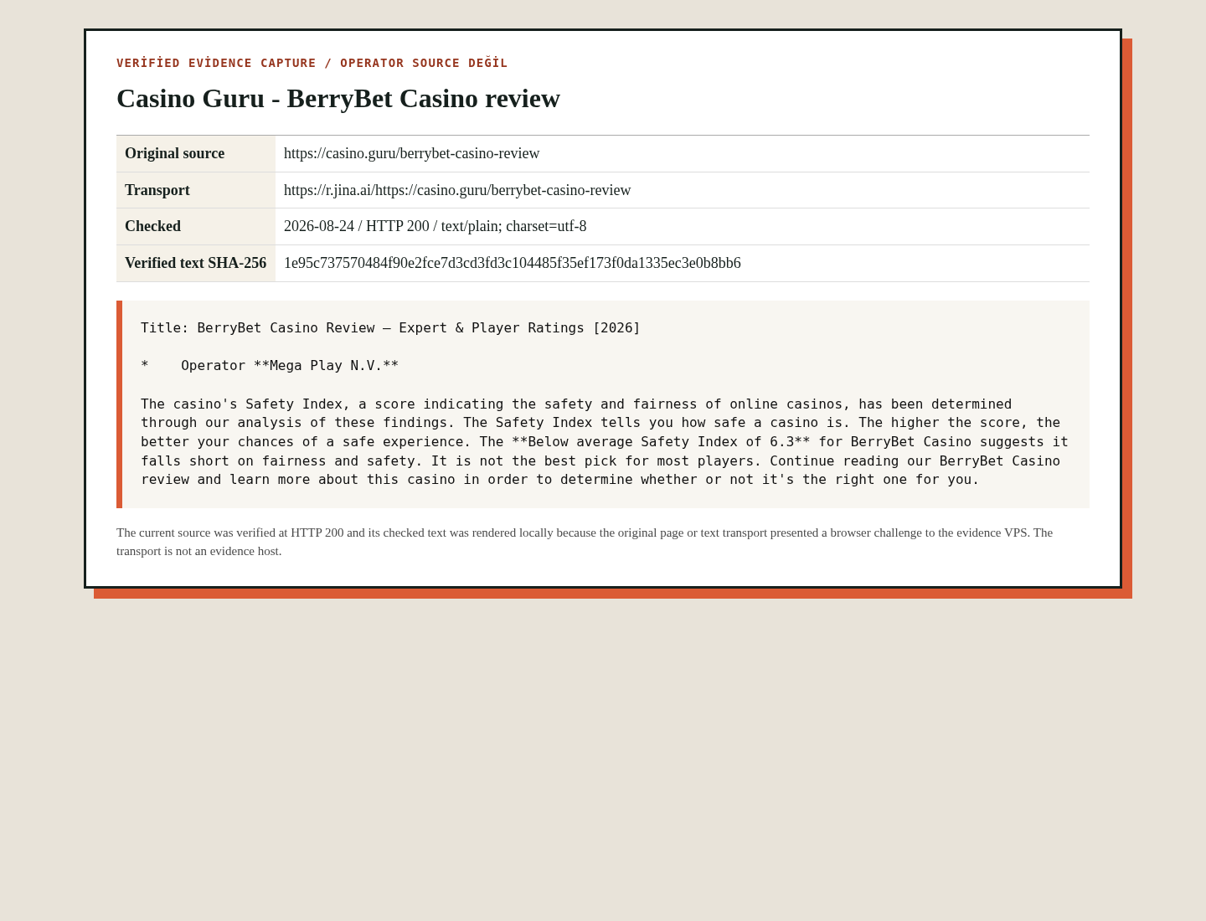Click the 'Checked' row label

click(x=153, y=226)
